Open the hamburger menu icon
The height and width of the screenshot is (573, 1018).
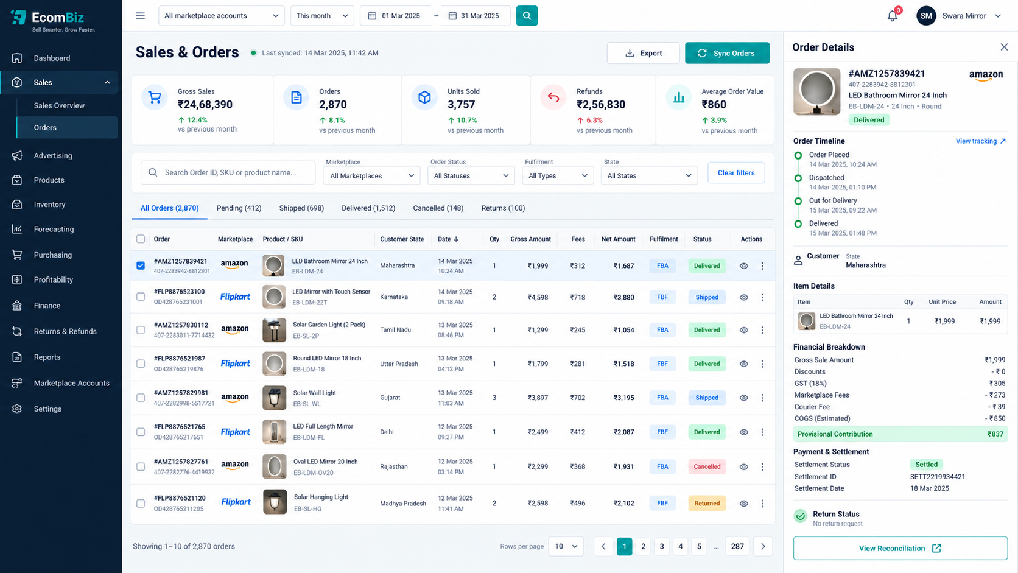tap(140, 16)
